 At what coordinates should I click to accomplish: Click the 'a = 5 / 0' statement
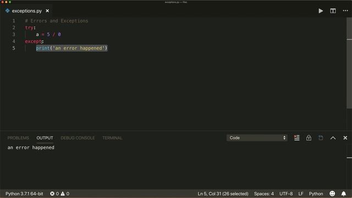48,34
